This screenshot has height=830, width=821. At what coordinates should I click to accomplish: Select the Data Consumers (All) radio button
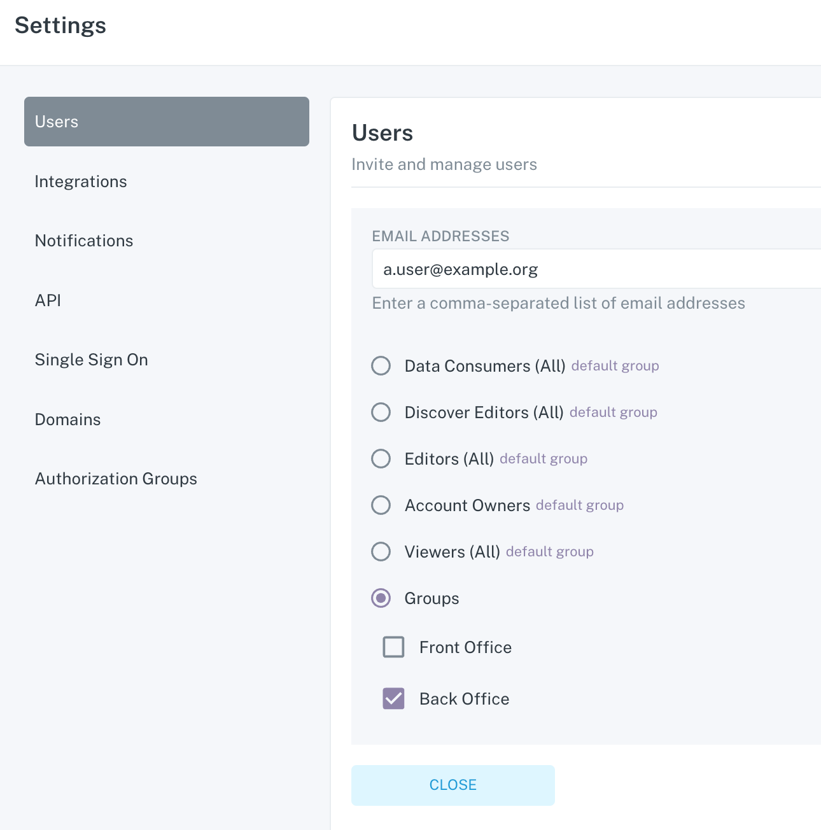tap(381, 366)
